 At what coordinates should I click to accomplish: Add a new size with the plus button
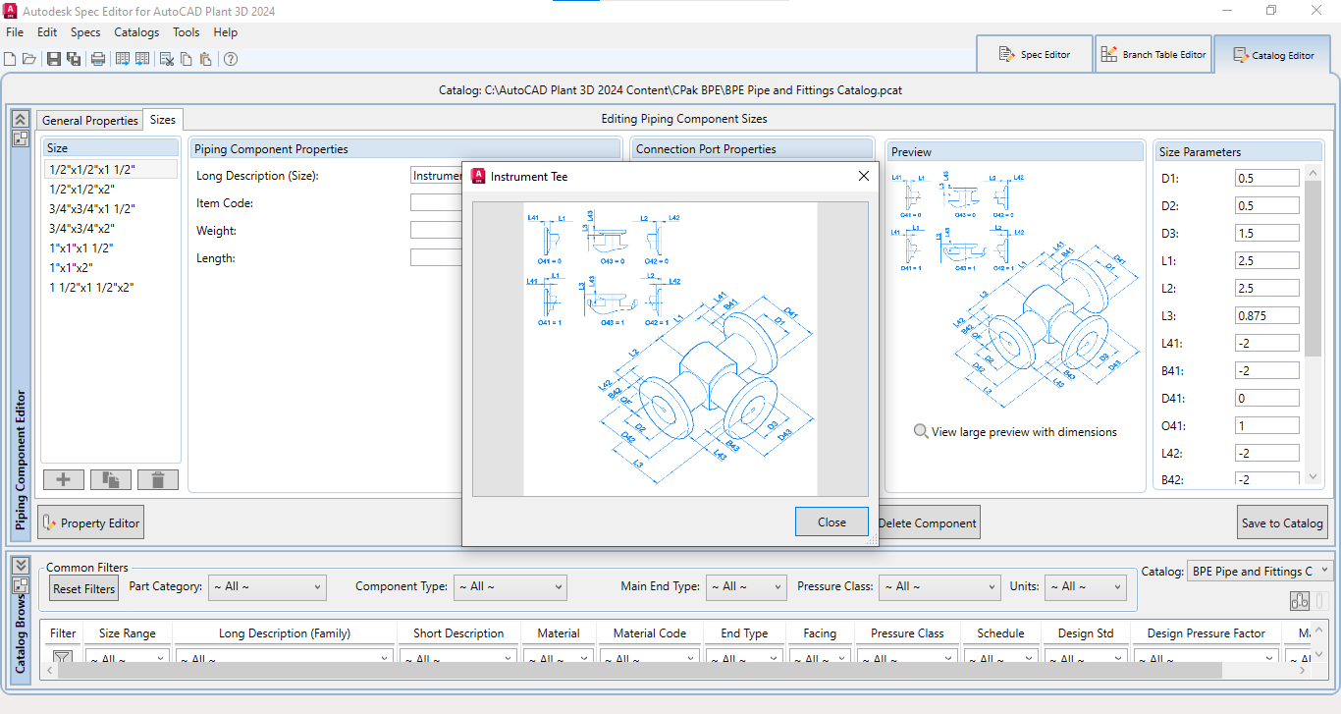(x=64, y=479)
